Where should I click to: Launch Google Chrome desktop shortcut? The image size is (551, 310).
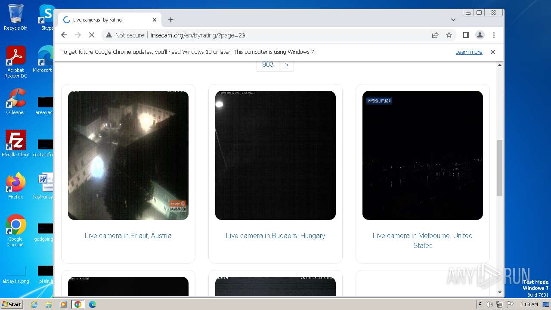15,230
